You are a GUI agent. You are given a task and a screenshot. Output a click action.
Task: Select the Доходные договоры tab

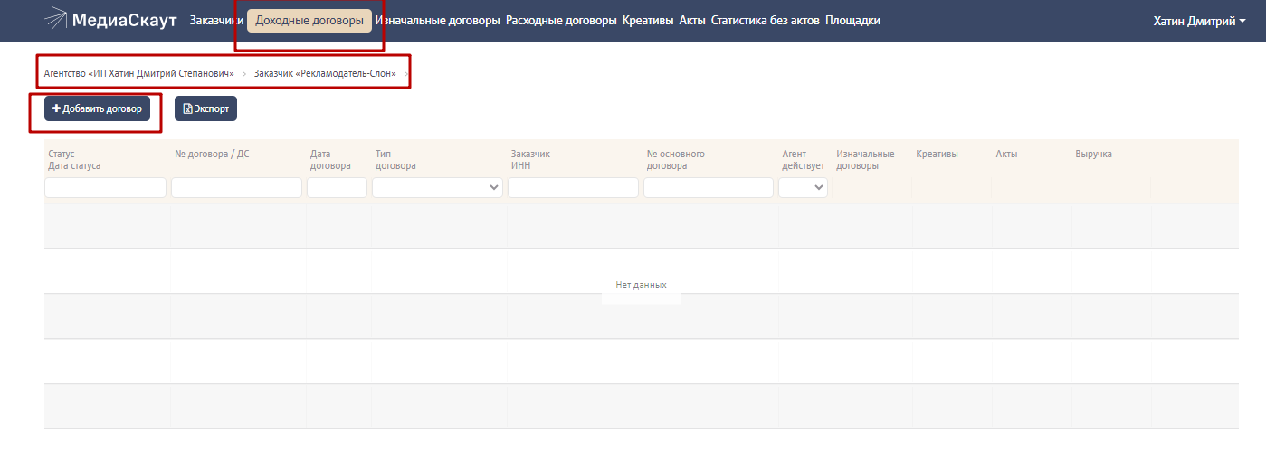click(309, 20)
